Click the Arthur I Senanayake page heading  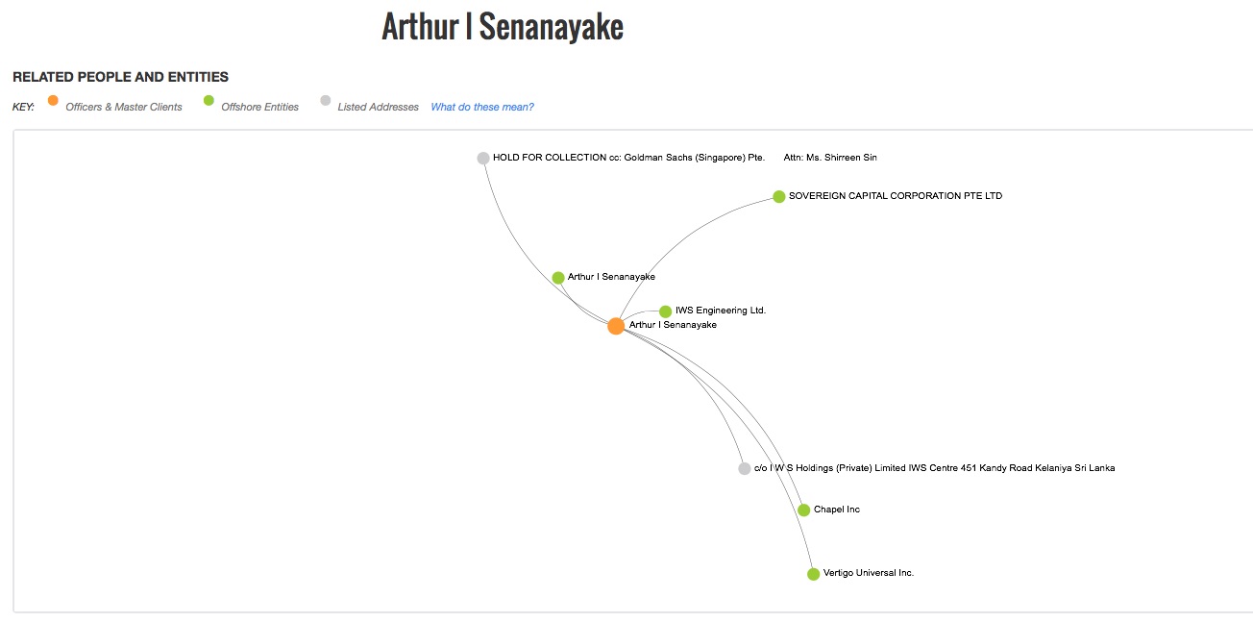(x=503, y=26)
